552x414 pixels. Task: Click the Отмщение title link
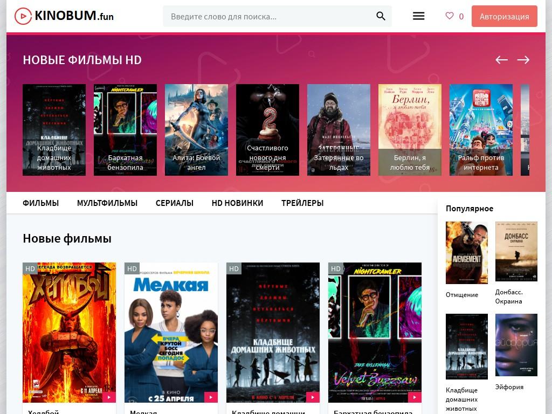pos(462,295)
